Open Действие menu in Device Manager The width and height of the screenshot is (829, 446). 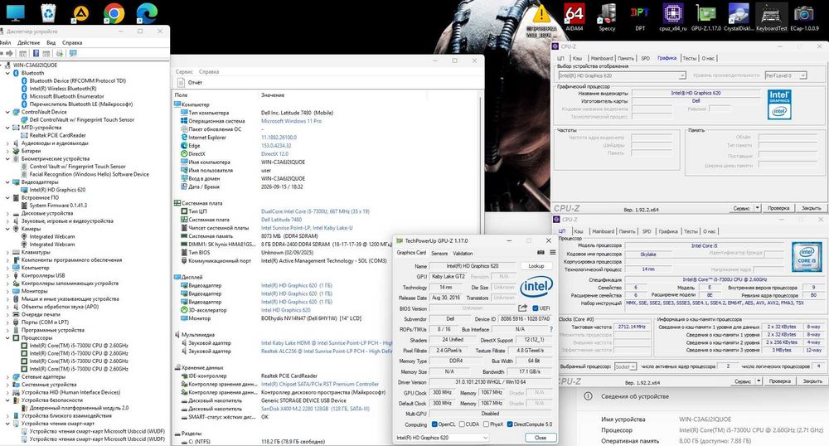tap(28, 43)
